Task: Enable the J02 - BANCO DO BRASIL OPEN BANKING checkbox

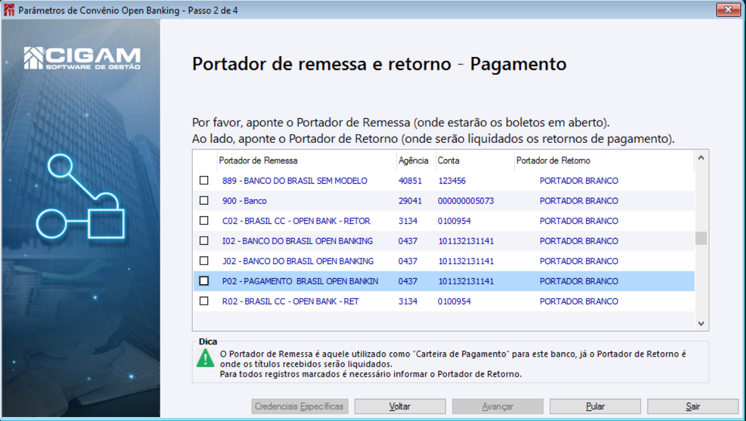Action: (x=204, y=261)
